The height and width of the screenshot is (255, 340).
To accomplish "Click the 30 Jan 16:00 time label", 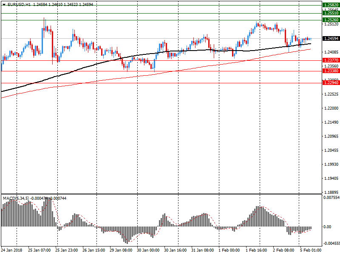I will (176, 250).
